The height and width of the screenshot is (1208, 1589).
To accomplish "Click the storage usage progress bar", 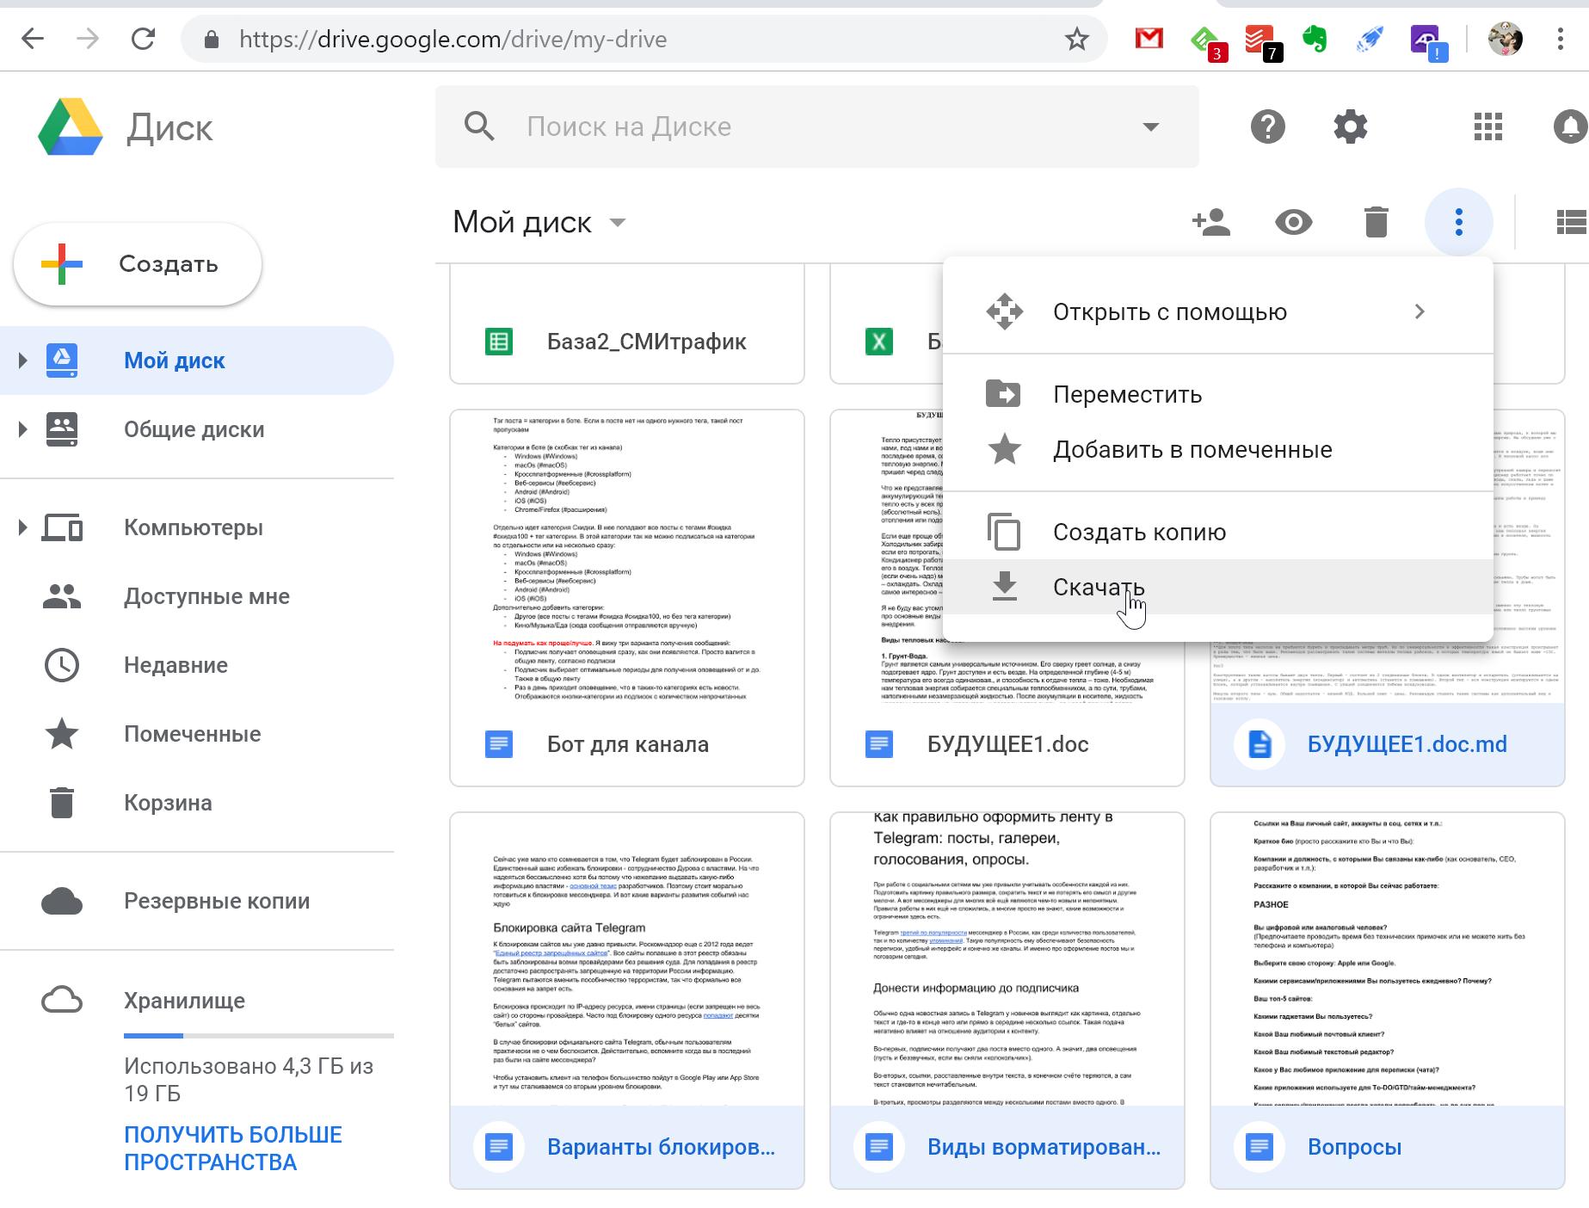I will click(x=259, y=1035).
